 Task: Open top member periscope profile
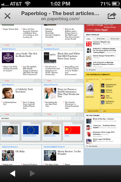point(109,90)
